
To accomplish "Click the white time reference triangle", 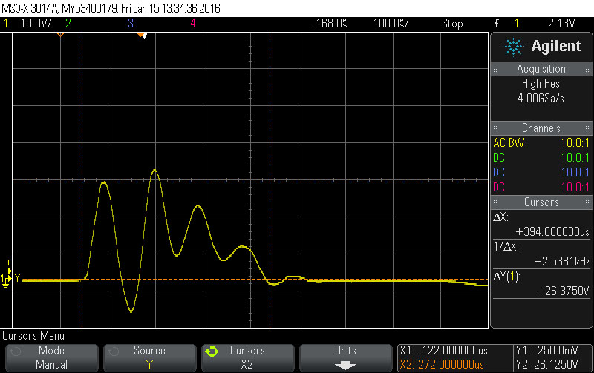I will pyautogui.click(x=146, y=35).
